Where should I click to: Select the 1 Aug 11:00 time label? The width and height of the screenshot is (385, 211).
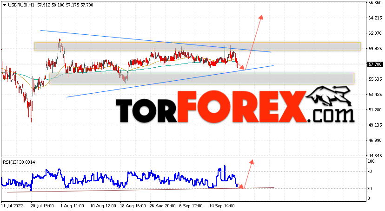tap(72, 205)
